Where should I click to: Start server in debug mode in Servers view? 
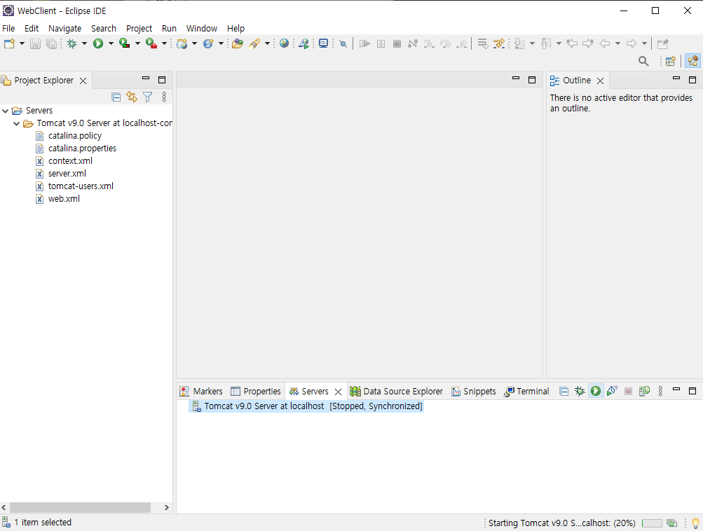[580, 391]
